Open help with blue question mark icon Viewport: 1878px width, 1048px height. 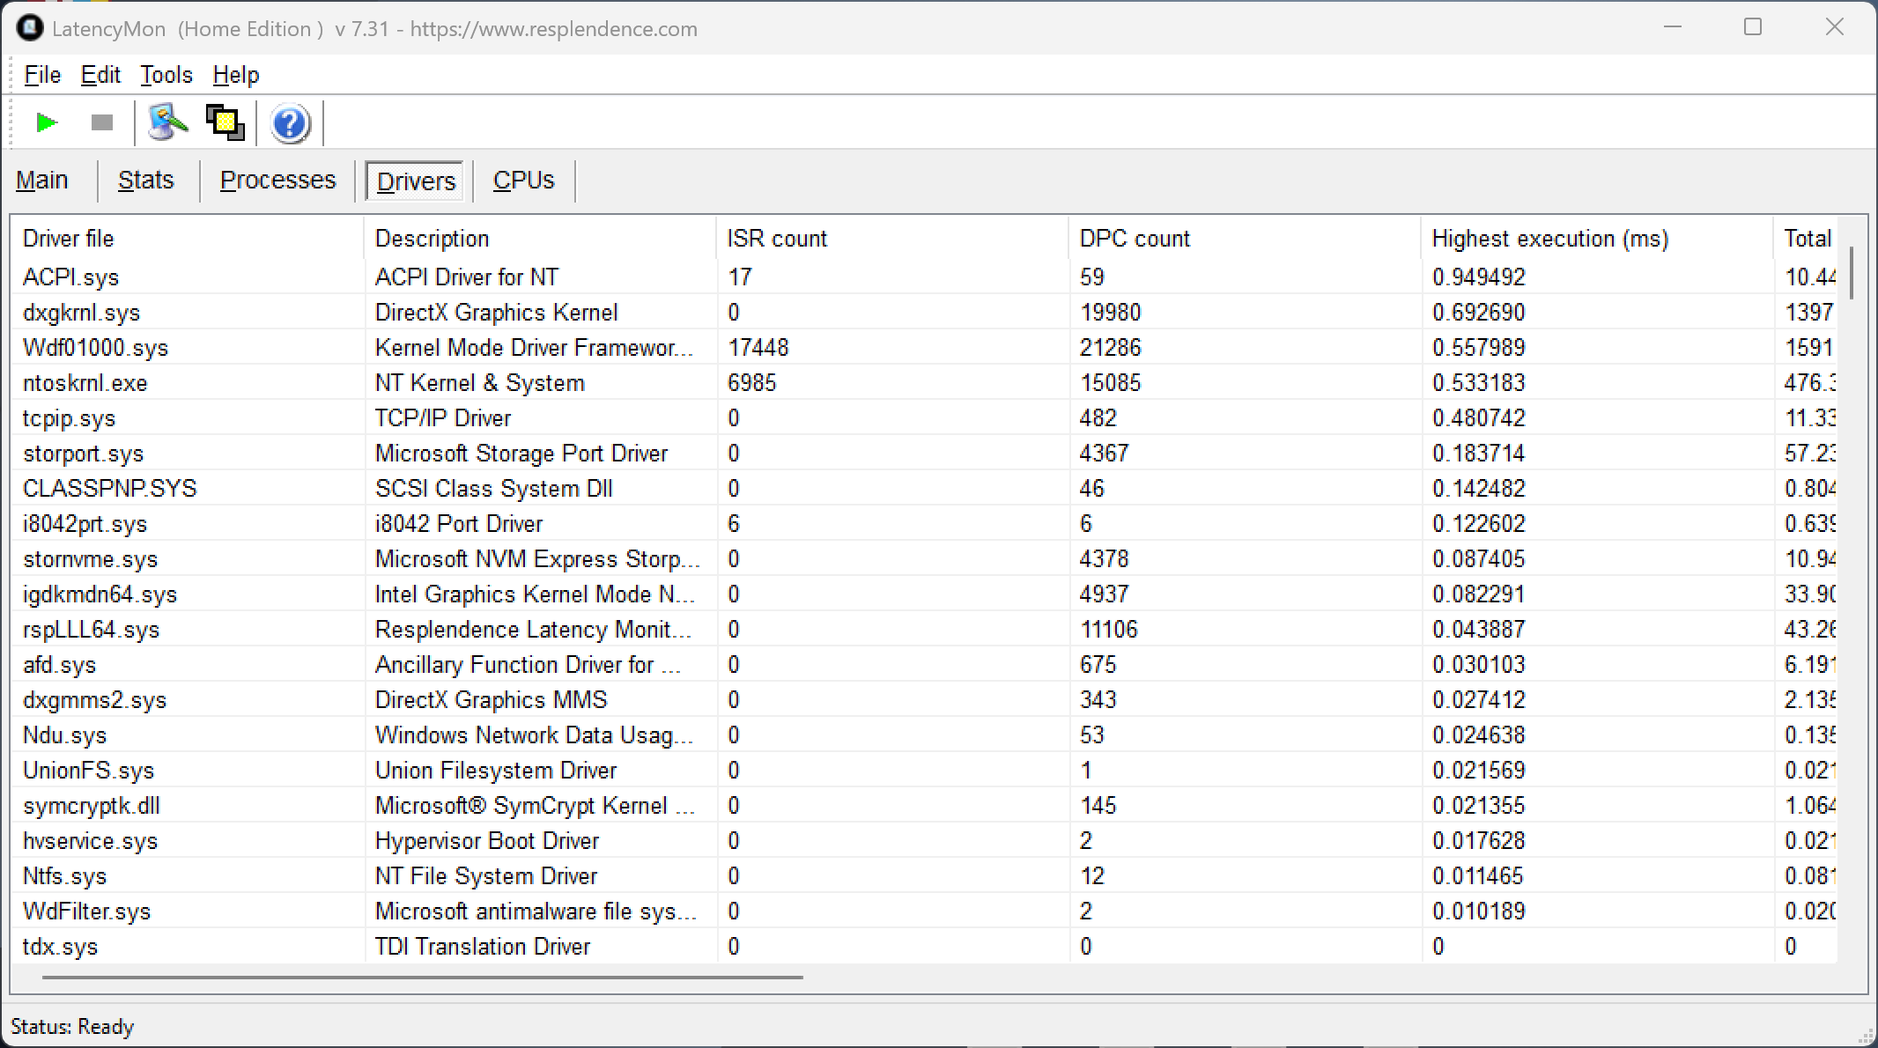290,123
